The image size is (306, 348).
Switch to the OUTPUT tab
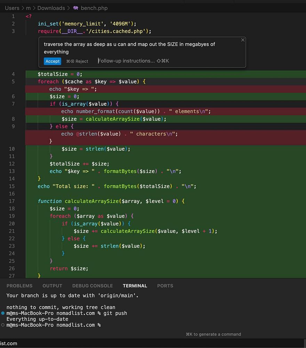click(x=52, y=286)
